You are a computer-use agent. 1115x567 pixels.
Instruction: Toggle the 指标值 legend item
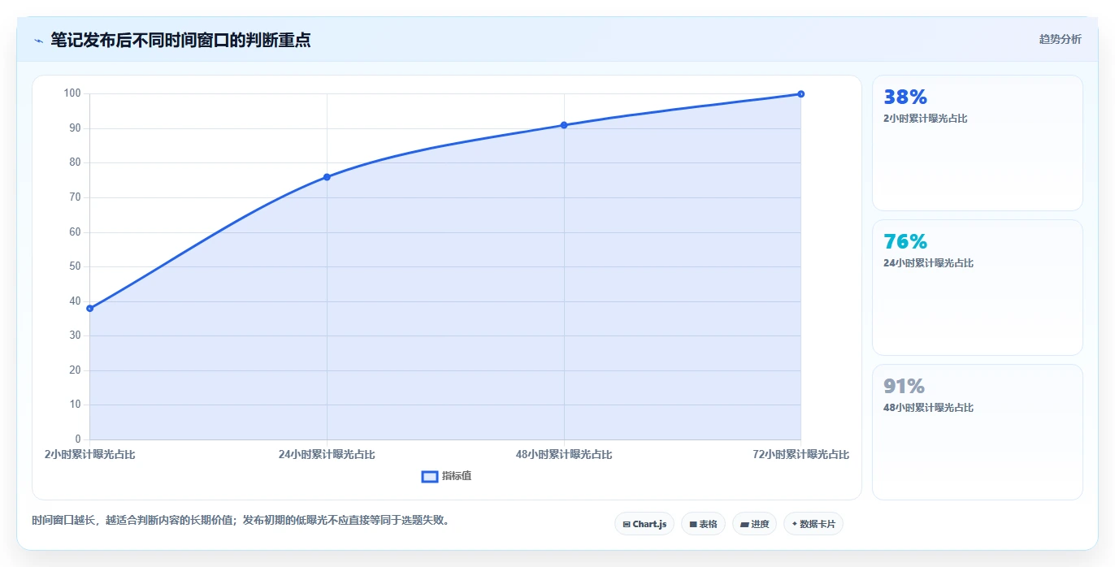point(446,476)
